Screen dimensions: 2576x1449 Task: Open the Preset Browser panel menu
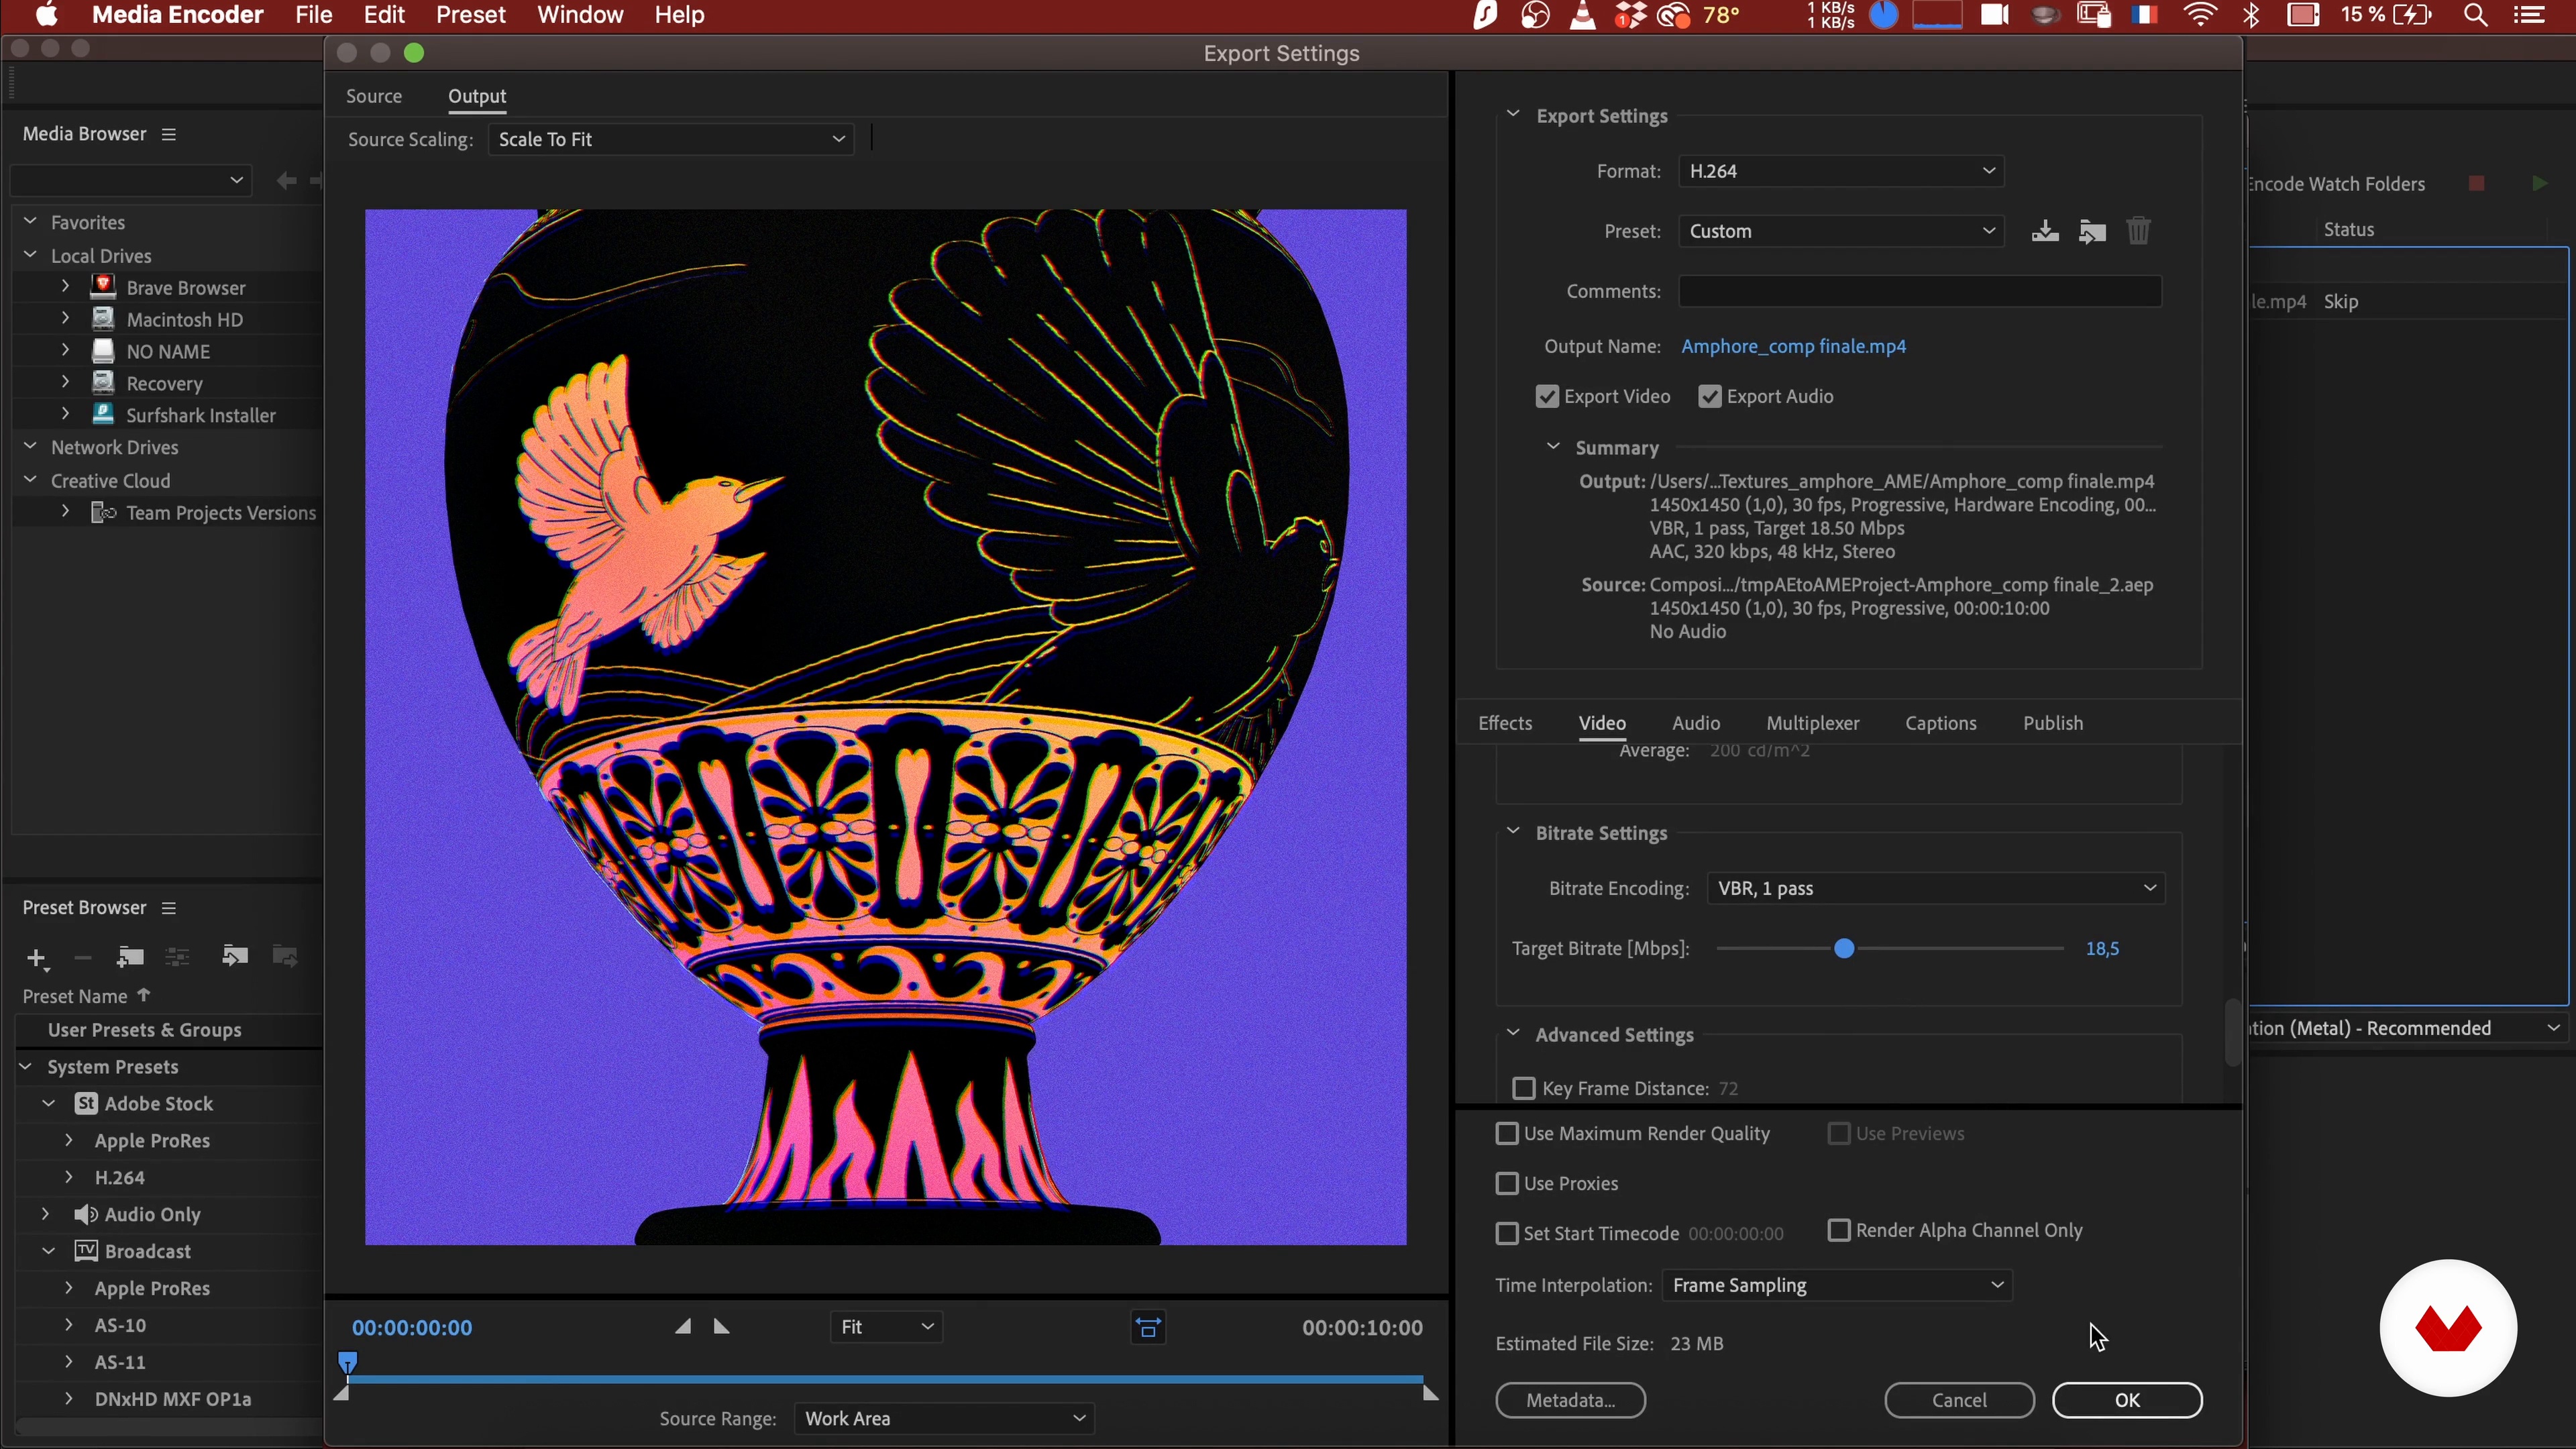click(169, 908)
